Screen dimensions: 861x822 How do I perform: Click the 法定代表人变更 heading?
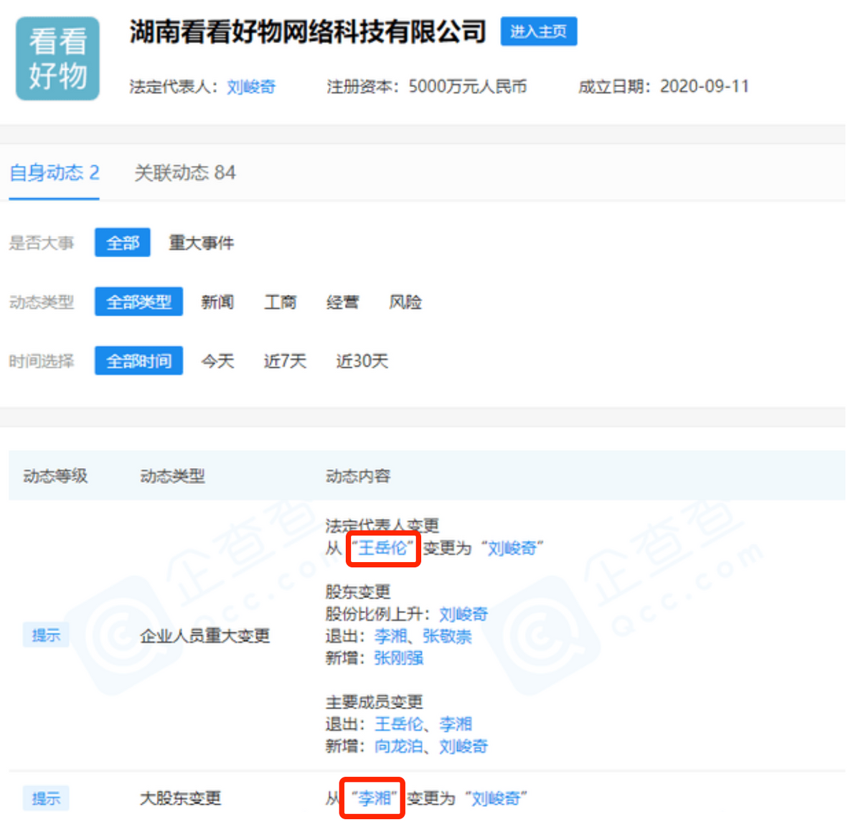(382, 526)
